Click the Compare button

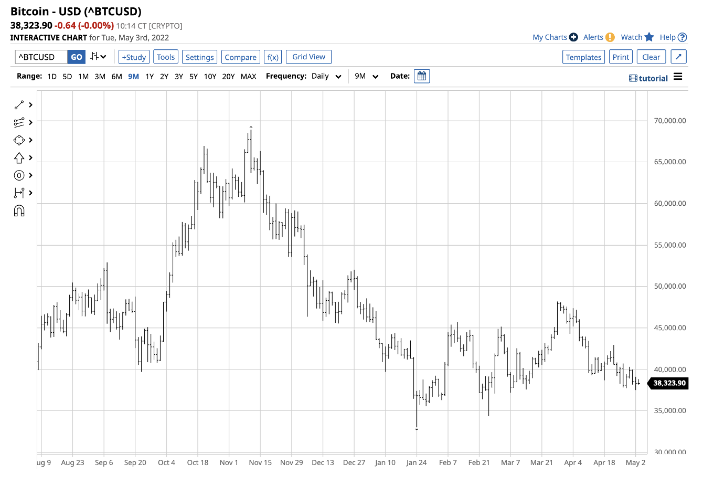click(241, 57)
